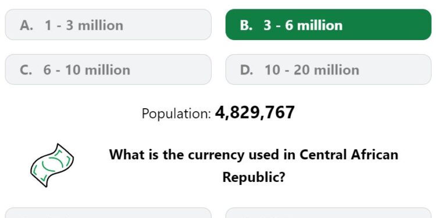Click the 'C.' letter label
436x218 pixels.
(26, 70)
